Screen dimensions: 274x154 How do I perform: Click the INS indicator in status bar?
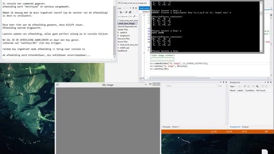pos(266,131)
